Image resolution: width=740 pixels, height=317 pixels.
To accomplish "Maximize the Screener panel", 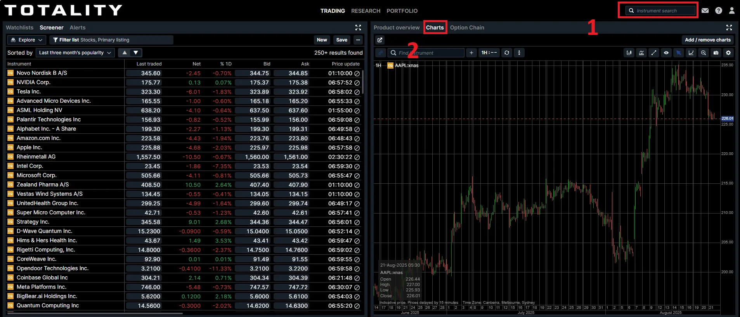I will [x=358, y=28].
